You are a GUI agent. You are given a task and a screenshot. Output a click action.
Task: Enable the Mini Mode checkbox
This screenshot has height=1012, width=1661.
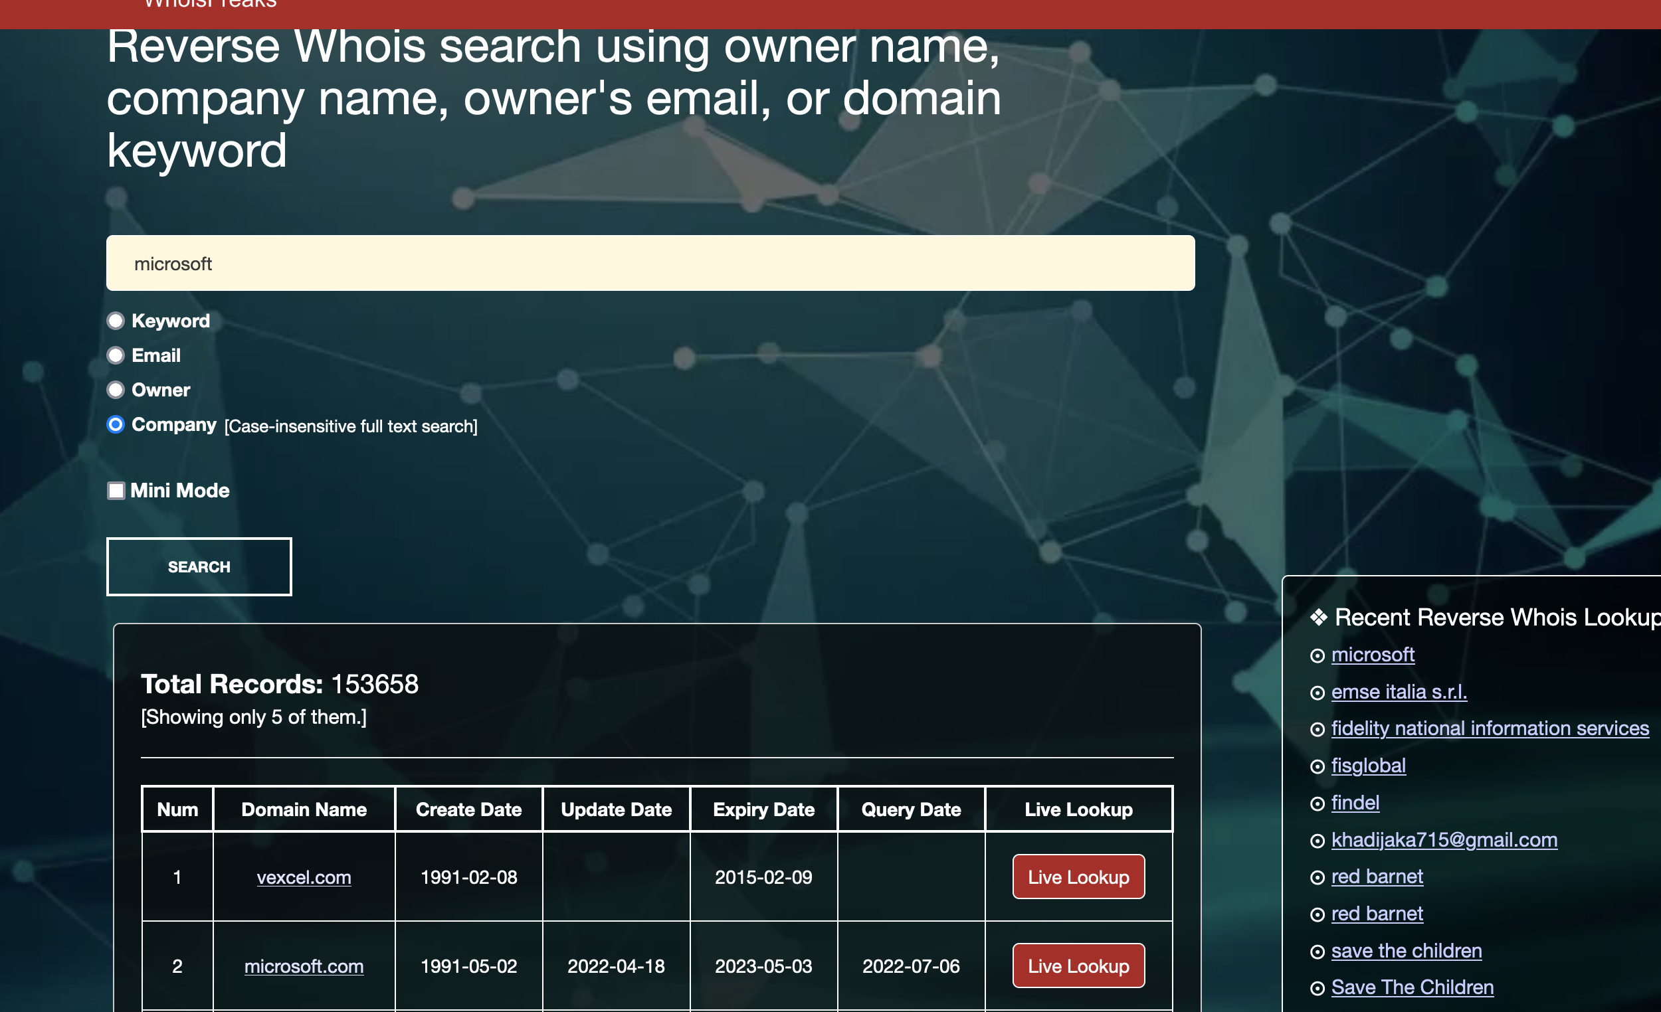[116, 491]
